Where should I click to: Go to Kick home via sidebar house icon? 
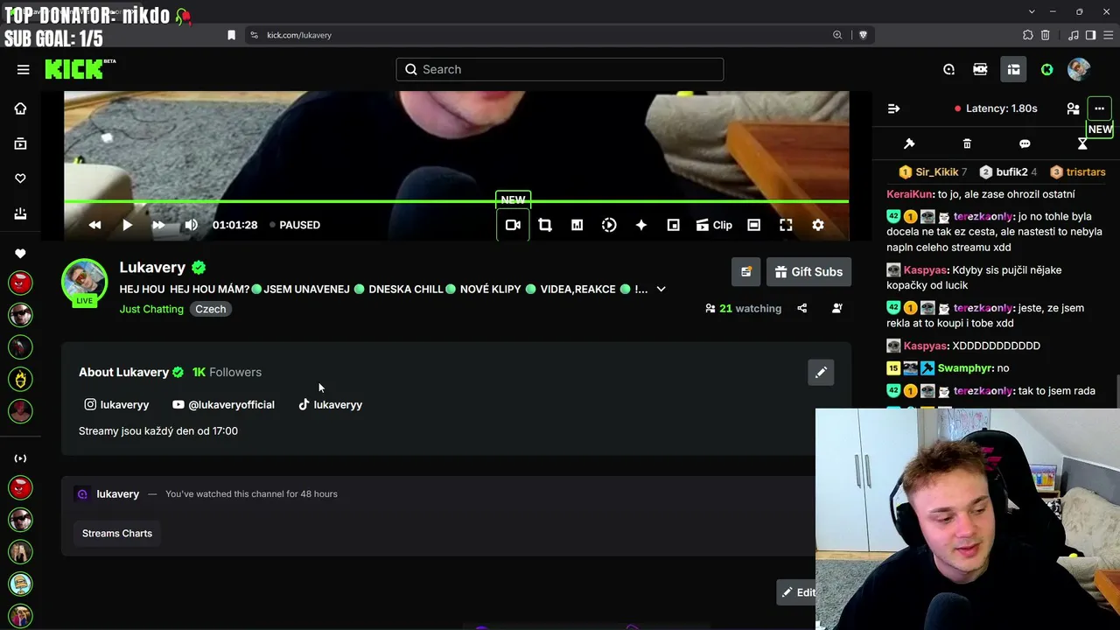(20, 108)
